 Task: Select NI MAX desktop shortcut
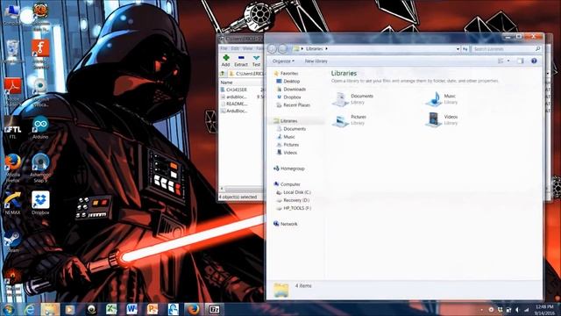(x=12, y=204)
